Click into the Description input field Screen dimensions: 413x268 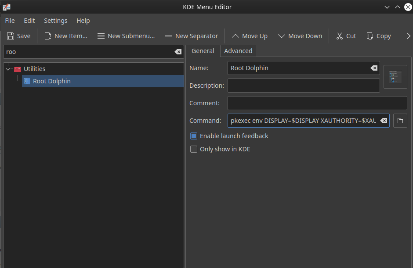pyautogui.click(x=303, y=86)
